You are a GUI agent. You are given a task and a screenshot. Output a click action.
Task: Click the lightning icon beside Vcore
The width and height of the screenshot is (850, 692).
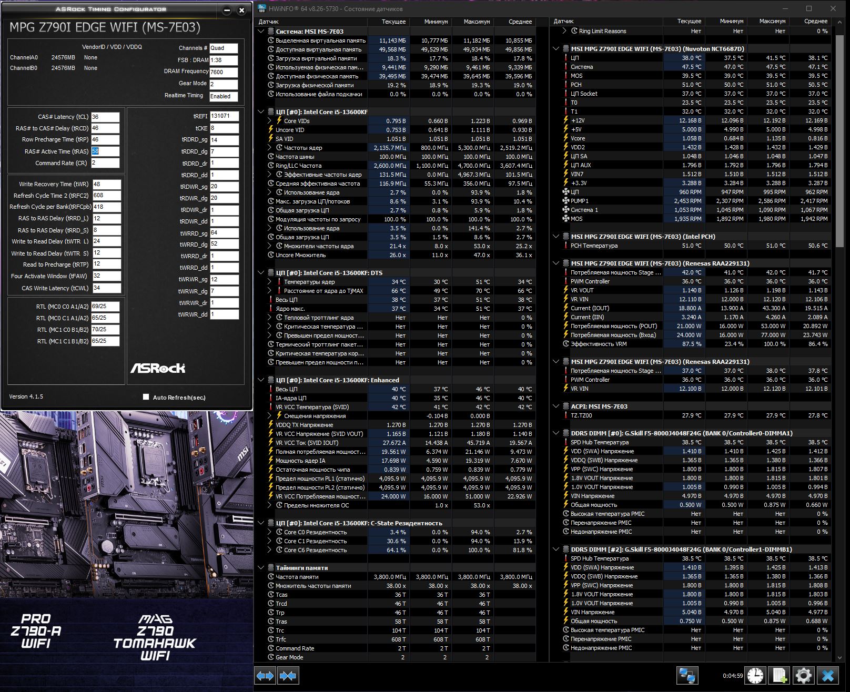click(x=566, y=138)
